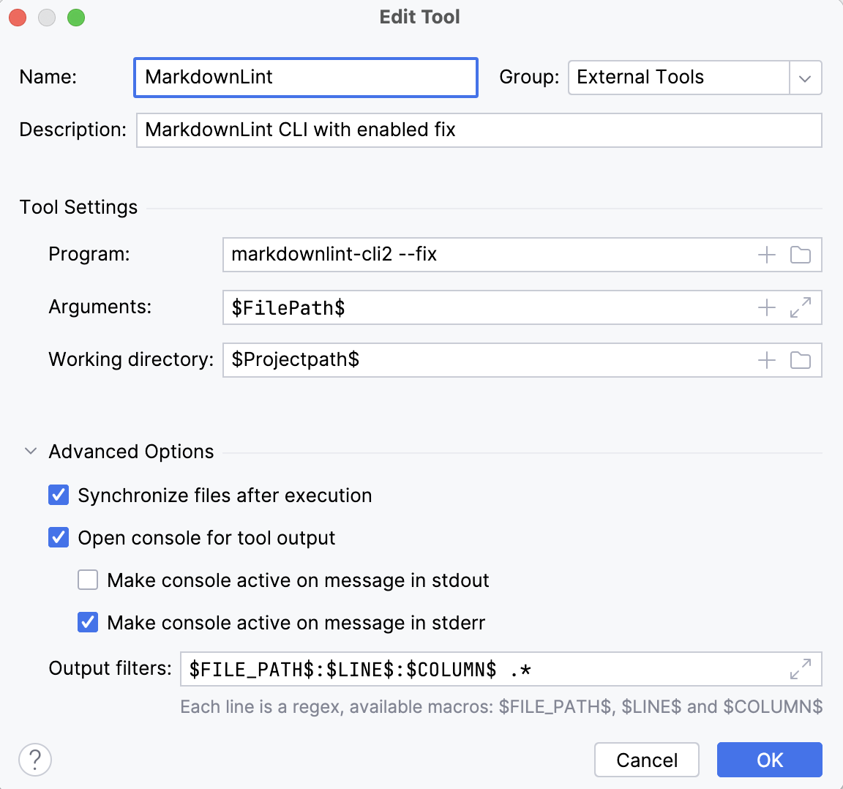Browse for Working directory folder
Image resolution: width=843 pixels, height=789 pixels.
(801, 360)
